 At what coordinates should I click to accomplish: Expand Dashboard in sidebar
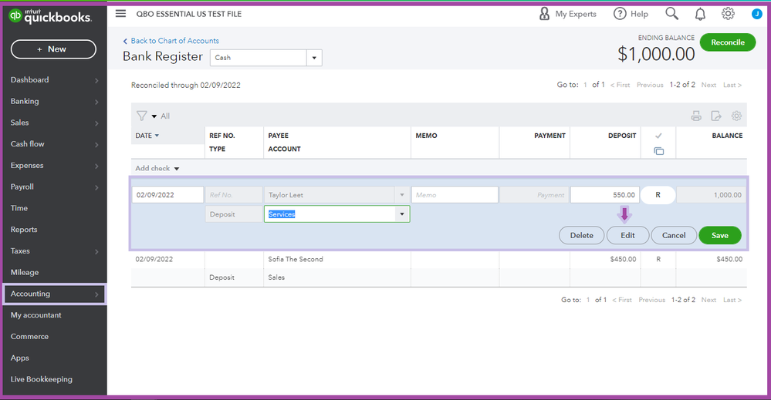tap(54, 79)
